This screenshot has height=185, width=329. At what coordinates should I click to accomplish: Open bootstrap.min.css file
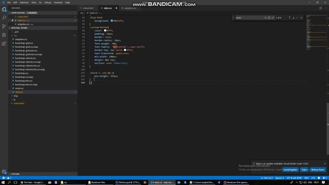click(24, 81)
